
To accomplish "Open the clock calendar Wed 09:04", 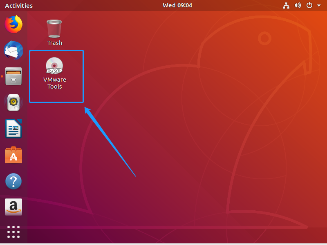I will 177,5.
